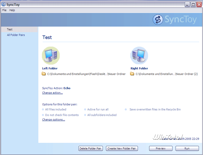Open the File menu
Screen dimensions: 203x155
(x=4, y=10)
